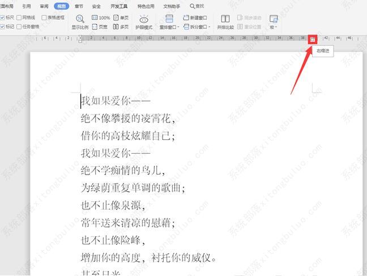The image size is (367, 276).
Task: Select the 视图 view tab
Action: pyautogui.click(x=61, y=6)
